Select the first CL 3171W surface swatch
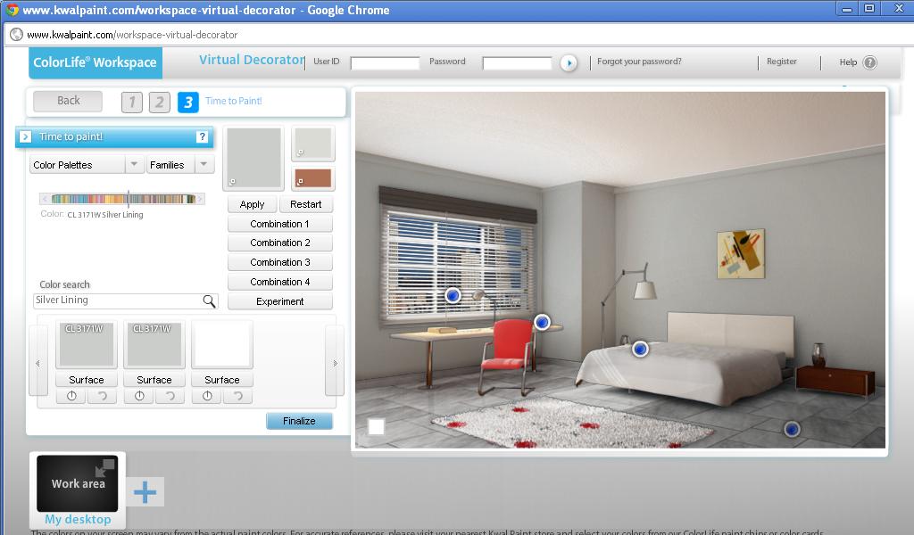The height and width of the screenshot is (535, 914). tap(87, 345)
